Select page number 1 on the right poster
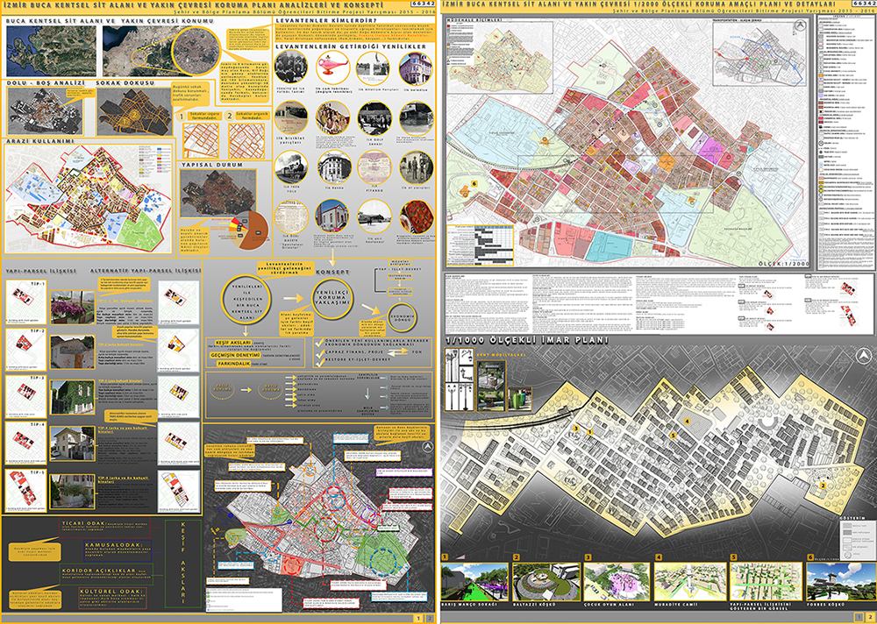This screenshot has height=624, width=877. tap(858, 617)
